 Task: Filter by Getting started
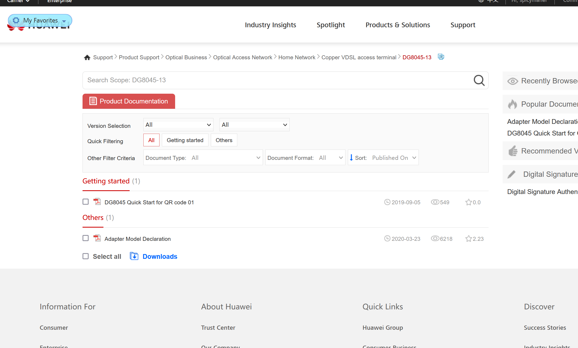(185, 140)
